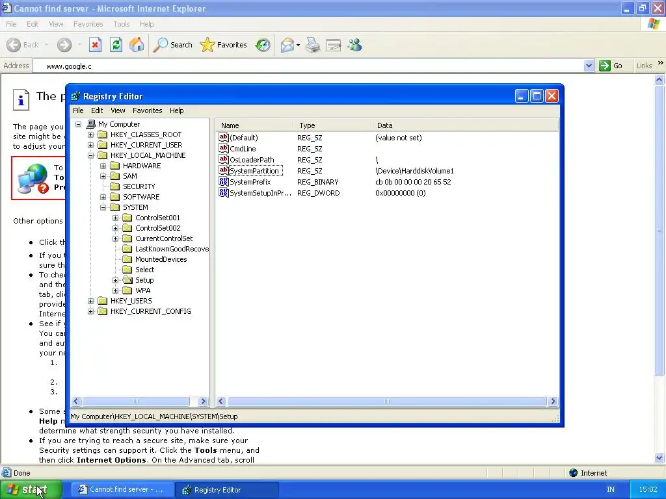Screen dimensions: 666x499
Task: Open the IE Tools menu
Action: (121, 24)
